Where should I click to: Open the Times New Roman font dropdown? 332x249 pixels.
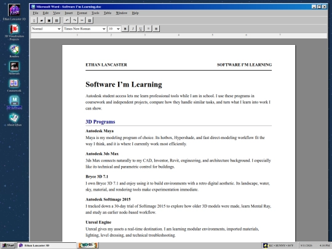84,29
